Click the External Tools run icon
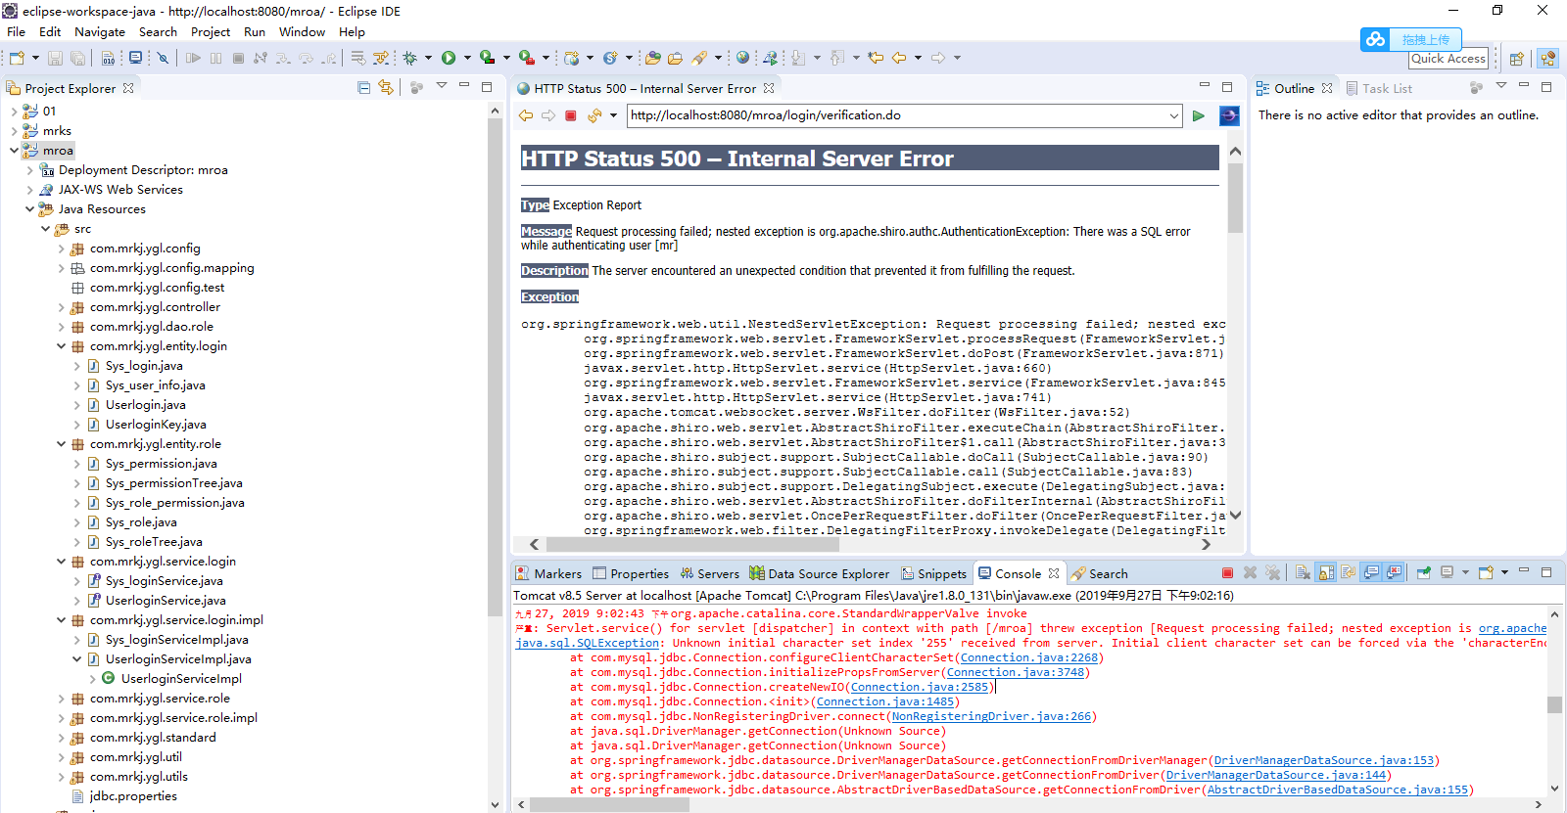Image resolution: width=1567 pixels, height=813 pixels. point(526,58)
